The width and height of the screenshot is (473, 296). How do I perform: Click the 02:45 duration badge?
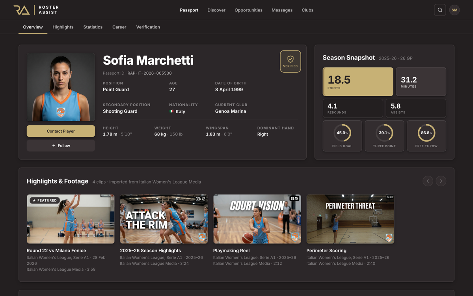point(294,199)
